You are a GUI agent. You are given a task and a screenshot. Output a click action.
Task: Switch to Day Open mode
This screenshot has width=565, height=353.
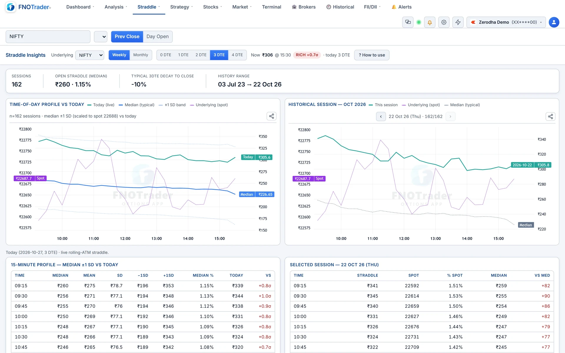click(x=157, y=36)
